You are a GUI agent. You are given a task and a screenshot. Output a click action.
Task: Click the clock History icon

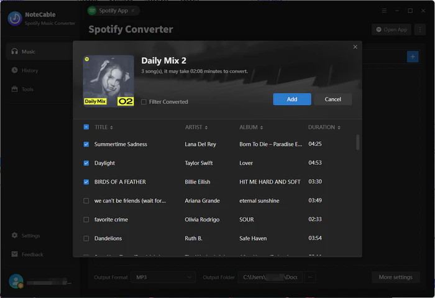(x=14, y=70)
